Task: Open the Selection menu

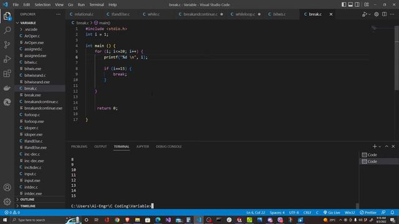Action: point(42,4)
